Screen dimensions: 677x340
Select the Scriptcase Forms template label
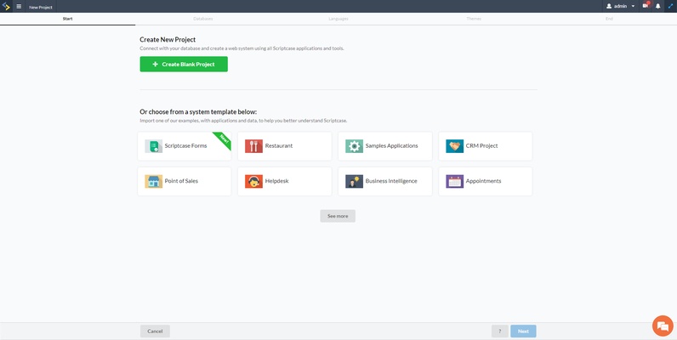click(185, 146)
